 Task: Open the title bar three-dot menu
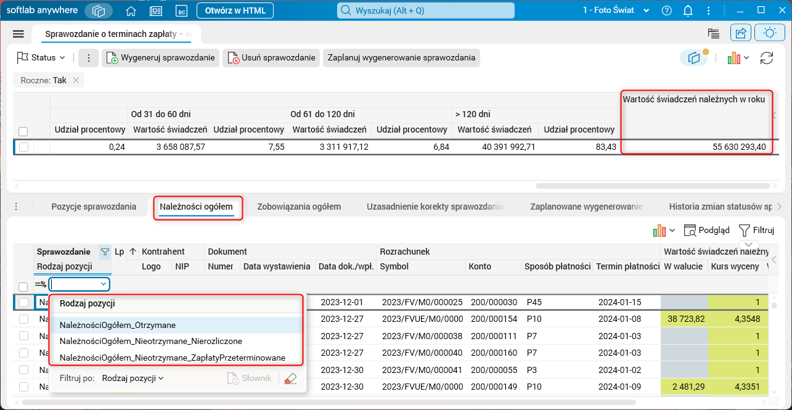[709, 10]
